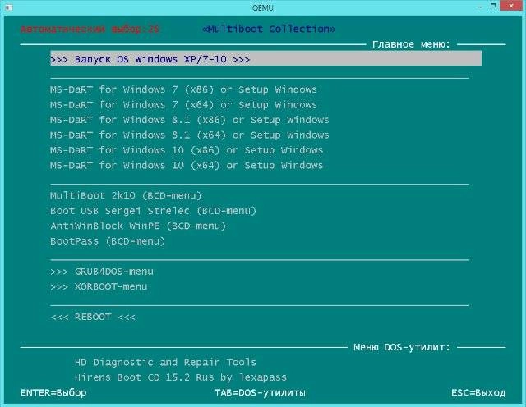Choose MS-DaRT for Windows 7 (x86)

coord(183,89)
